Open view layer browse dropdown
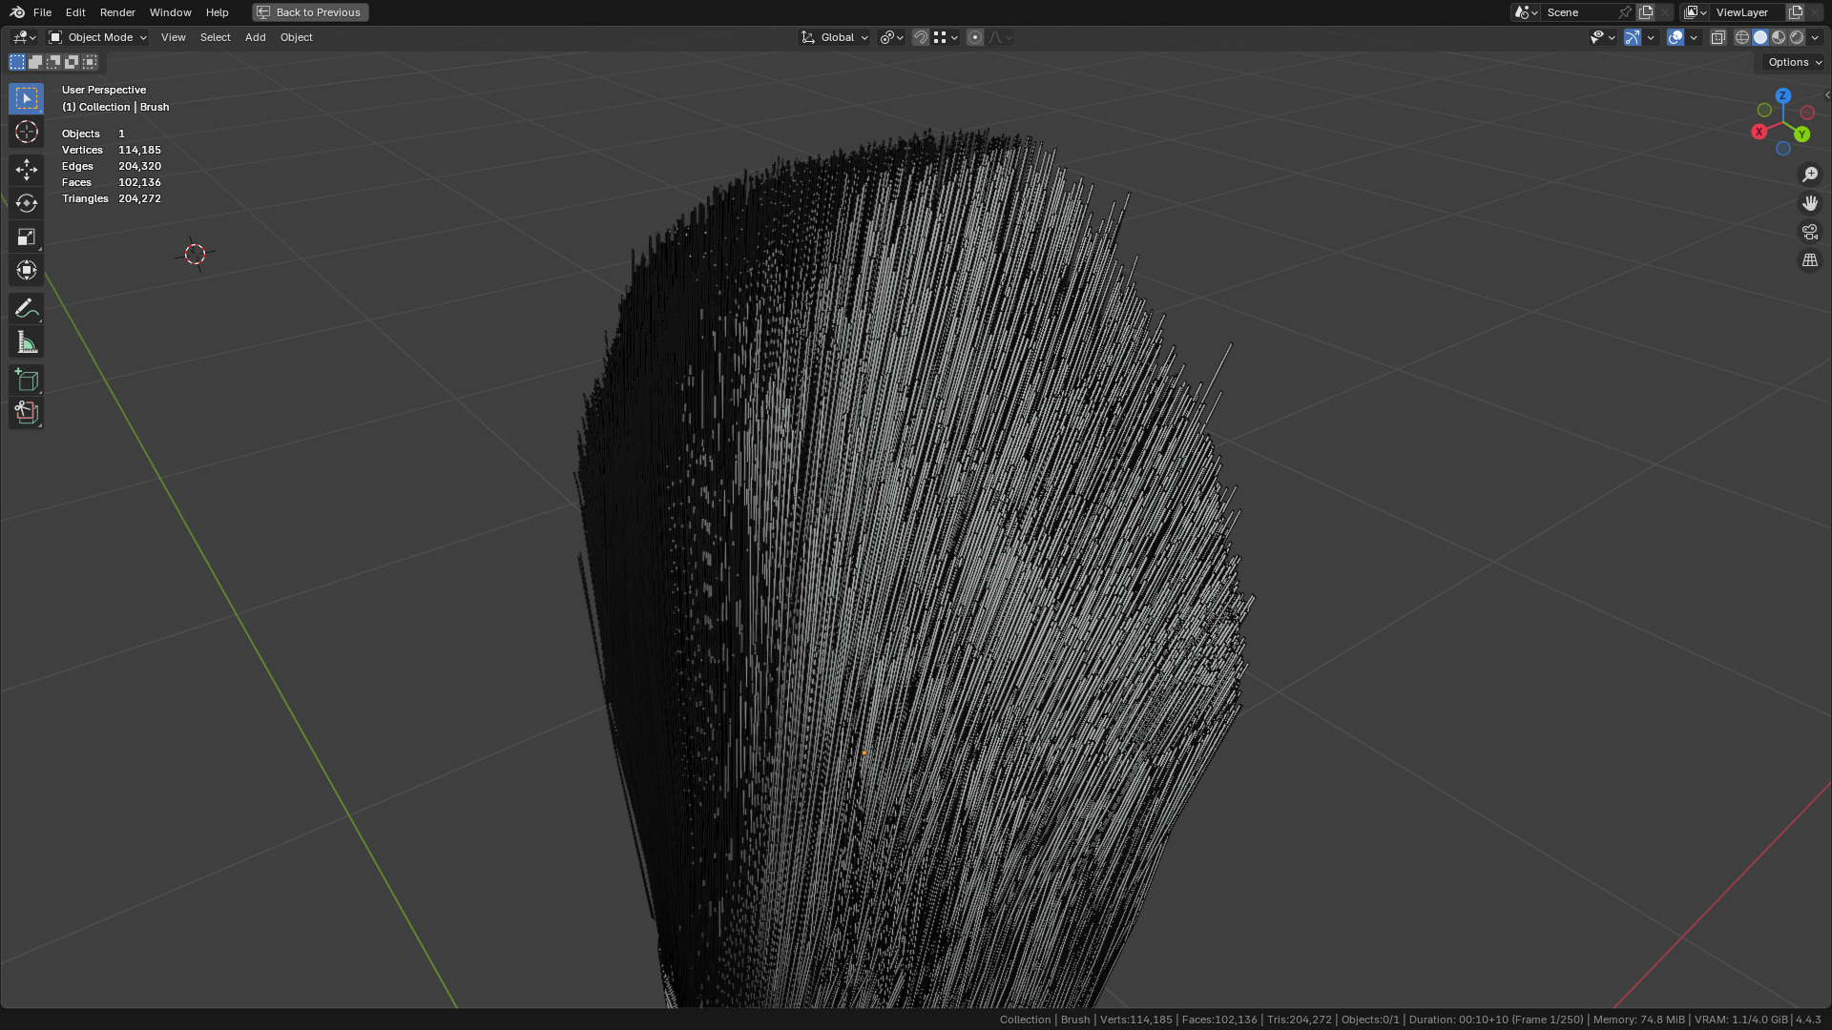1832x1030 pixels. (x=1695, y=12)
